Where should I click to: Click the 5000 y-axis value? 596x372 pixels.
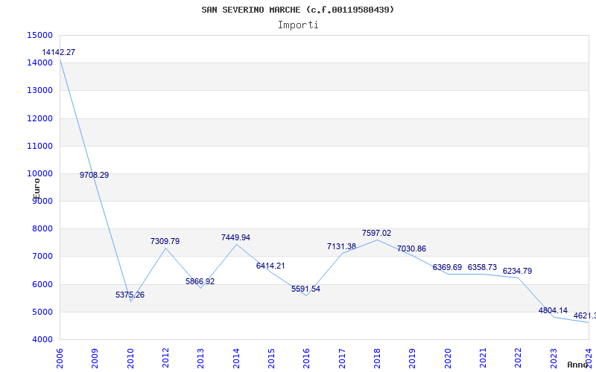coord(42,312)
